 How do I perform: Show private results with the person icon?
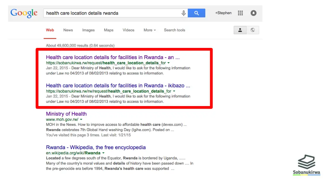240,30
